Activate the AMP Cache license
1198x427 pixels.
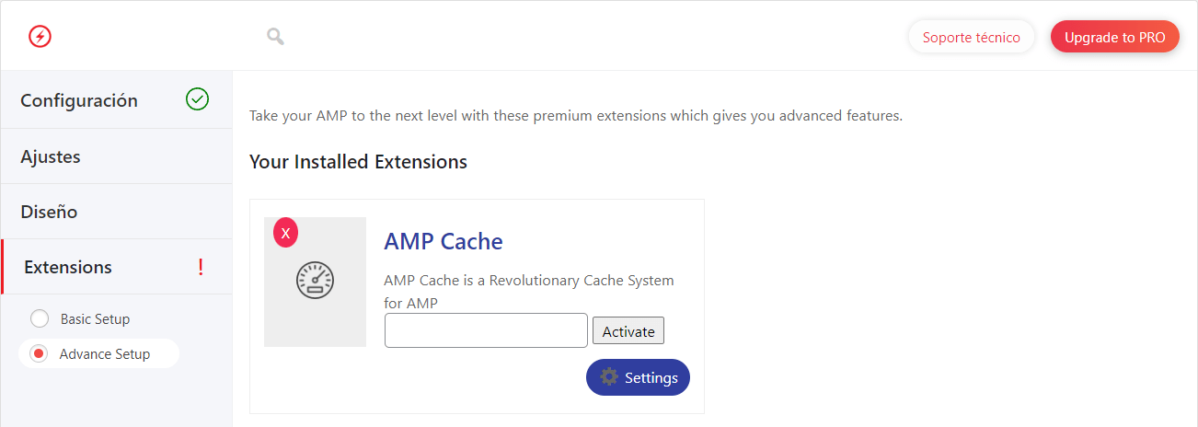(628, 331)
